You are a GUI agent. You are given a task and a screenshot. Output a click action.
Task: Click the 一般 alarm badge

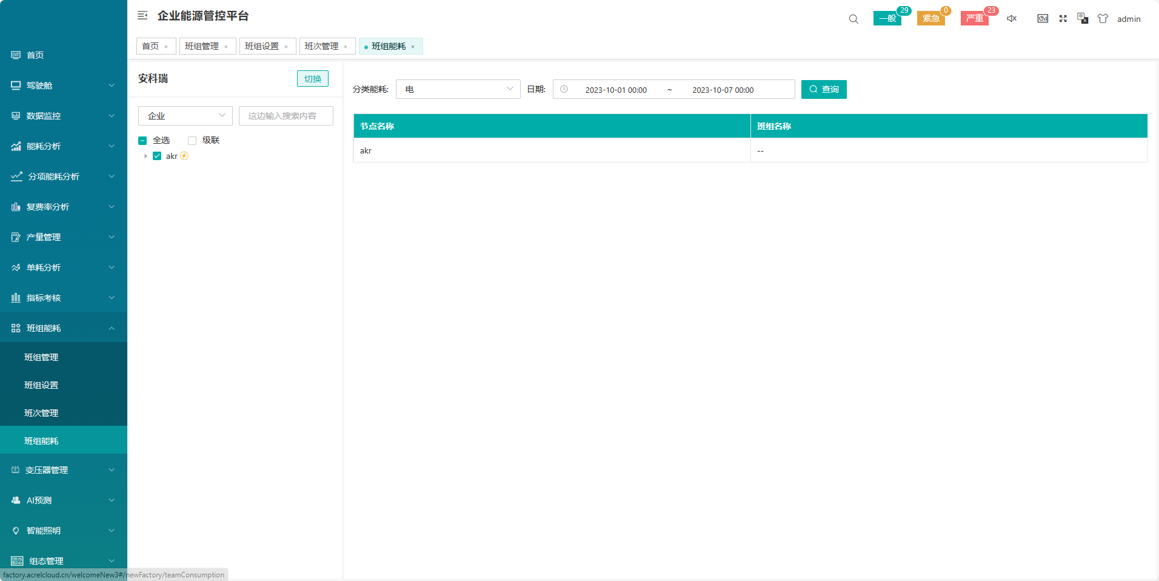pyautogui.click(x=887, y=19)
